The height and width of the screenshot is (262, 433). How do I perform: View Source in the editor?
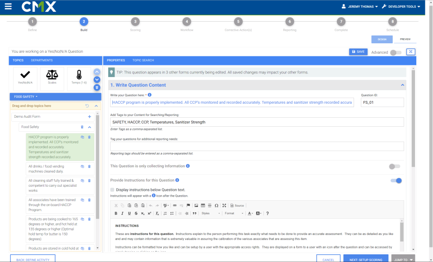(x=237, y=205)
